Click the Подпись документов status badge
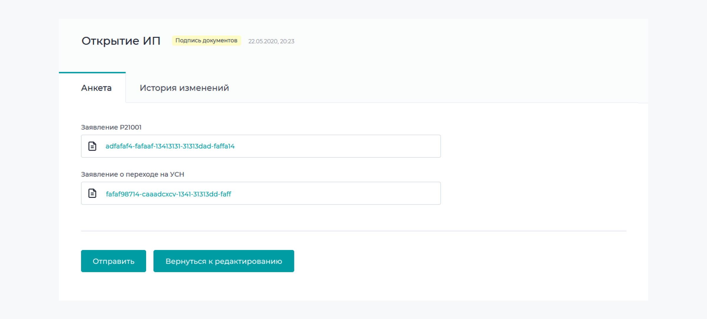 [206, 41]
